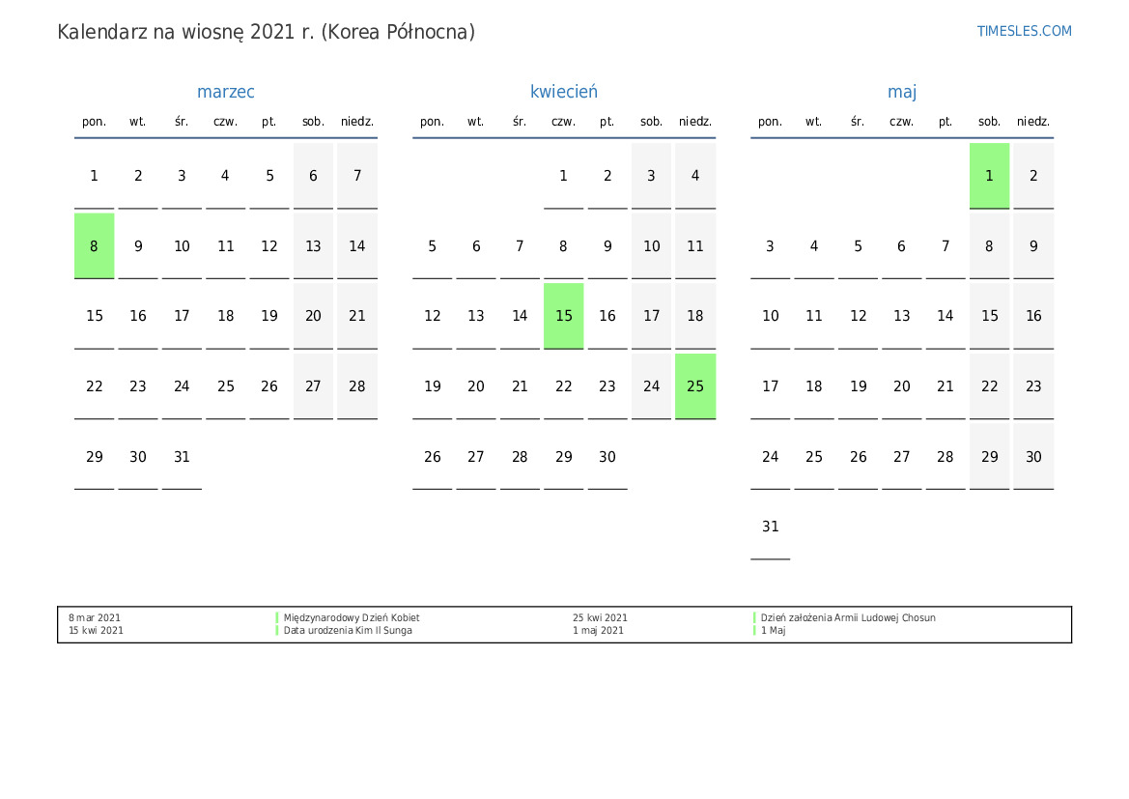Click the 1 Maj legend entry
This screenshot has height=799, width=1129.
[774, 631]
